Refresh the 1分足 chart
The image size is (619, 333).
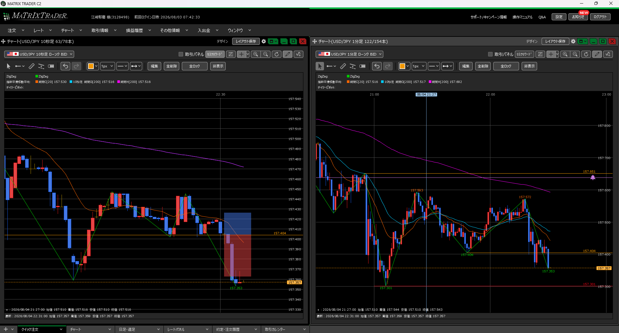point(586,54)
